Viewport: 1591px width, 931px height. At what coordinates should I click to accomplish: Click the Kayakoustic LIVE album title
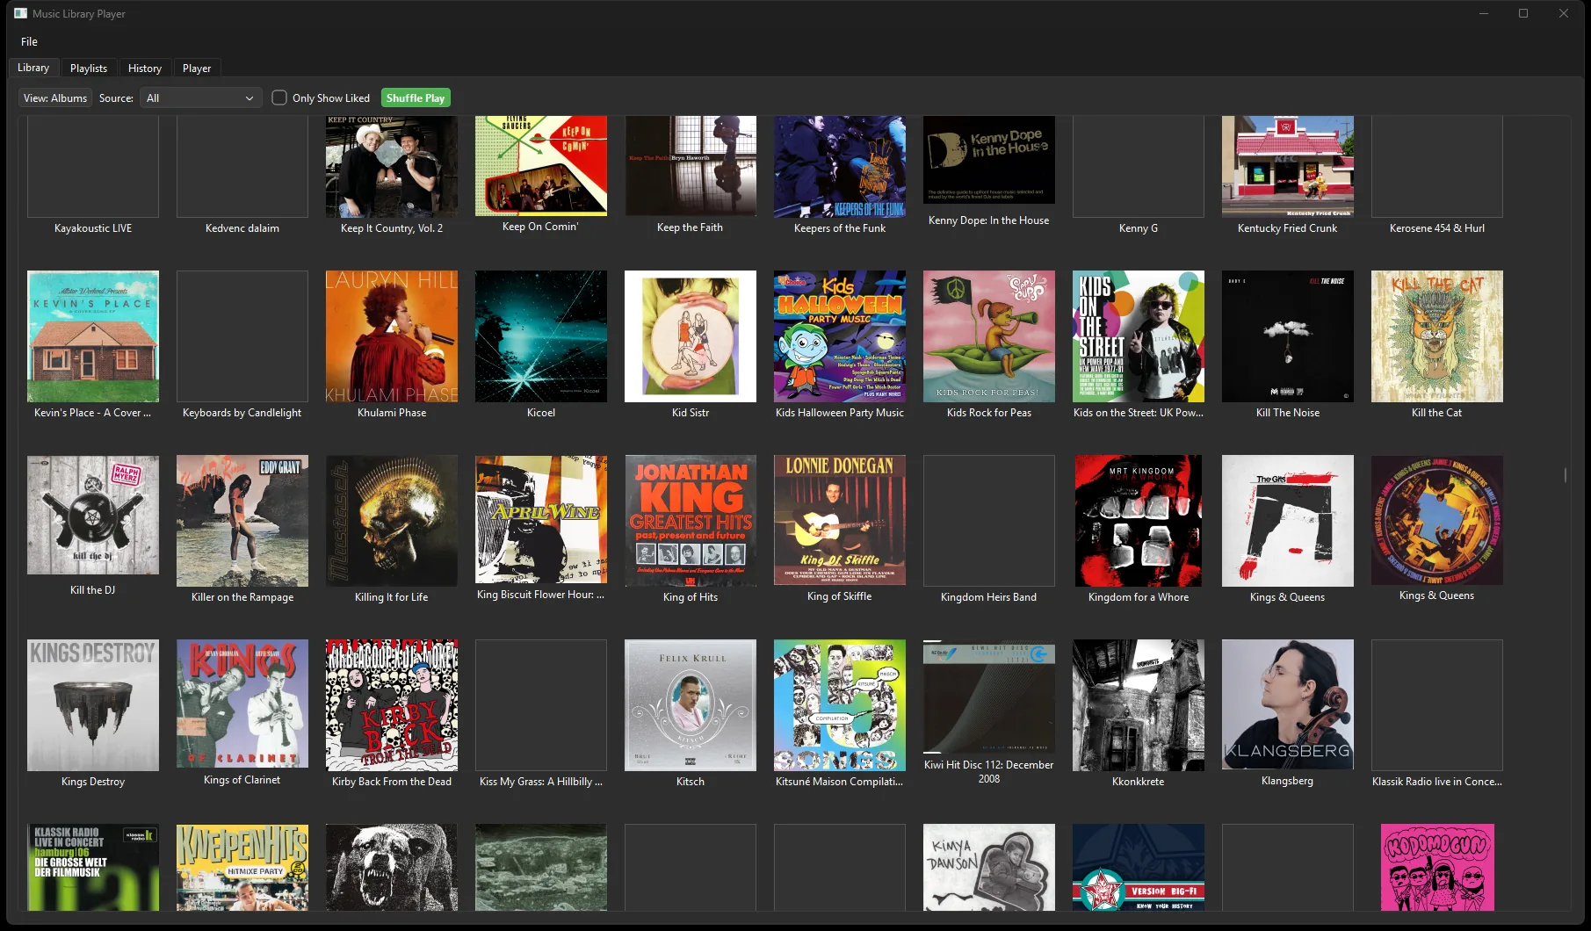point(93,228)
